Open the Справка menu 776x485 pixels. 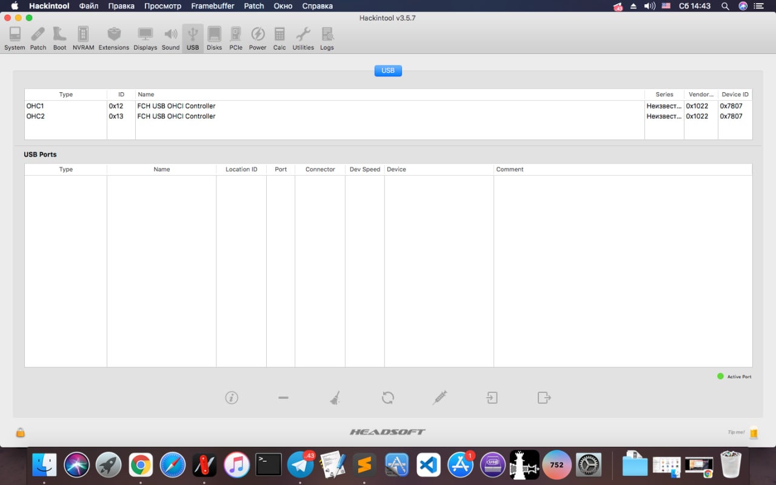tap(317, 6)
